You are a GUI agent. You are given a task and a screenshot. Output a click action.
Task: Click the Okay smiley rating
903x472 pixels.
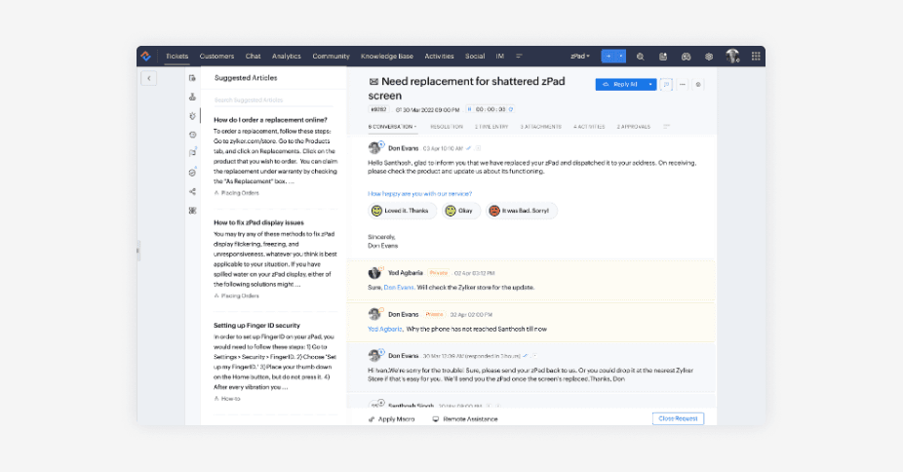pyautogui.click(x=460, y=211)
